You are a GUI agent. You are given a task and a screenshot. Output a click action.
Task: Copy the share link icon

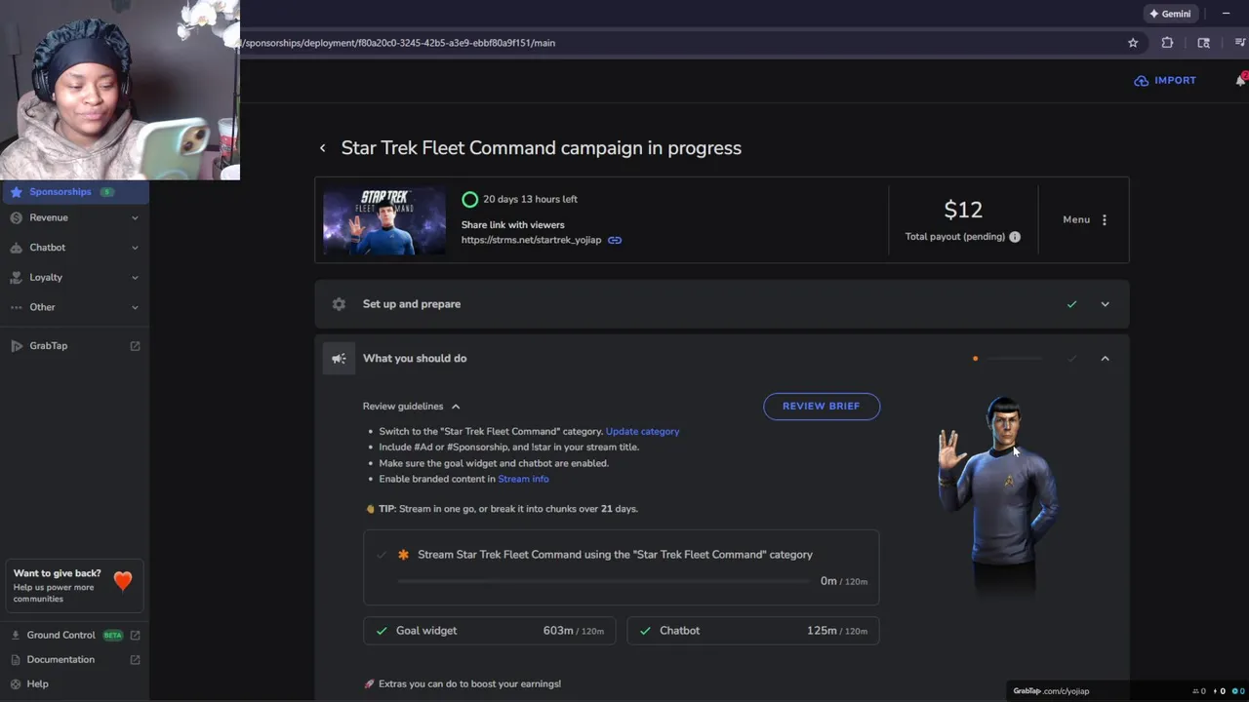point(615,240)
